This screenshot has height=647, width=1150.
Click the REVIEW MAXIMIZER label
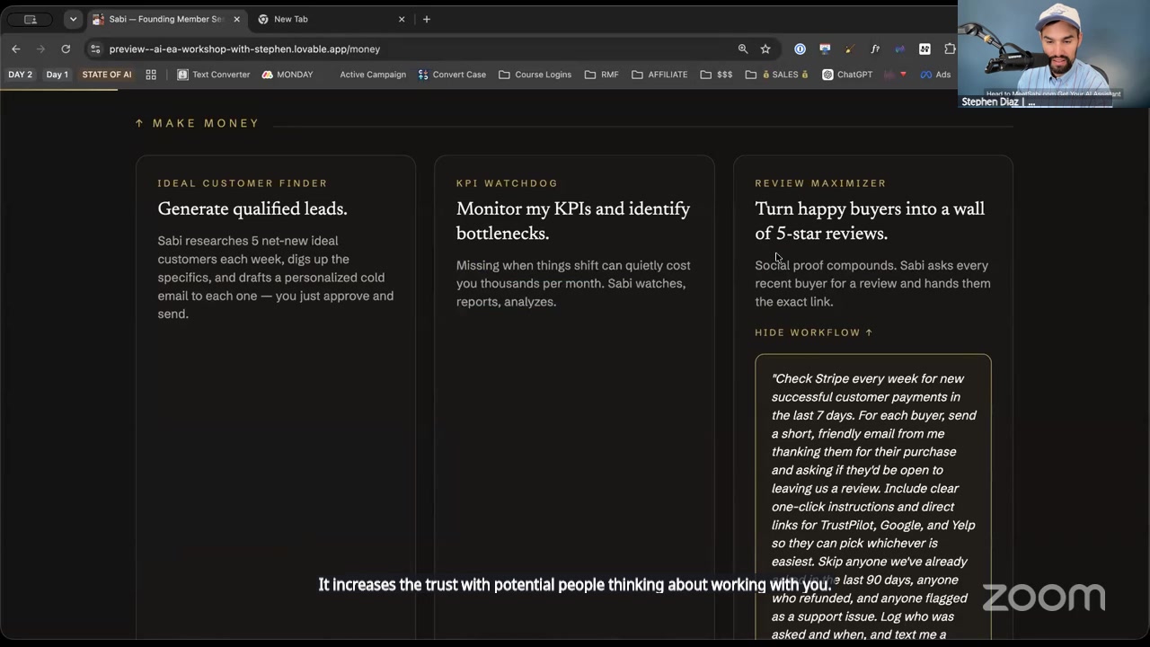pos(821,183)
